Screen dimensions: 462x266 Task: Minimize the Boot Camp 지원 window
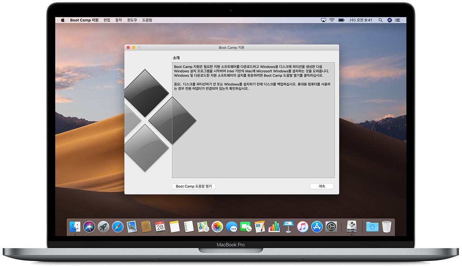pos(134,47)
